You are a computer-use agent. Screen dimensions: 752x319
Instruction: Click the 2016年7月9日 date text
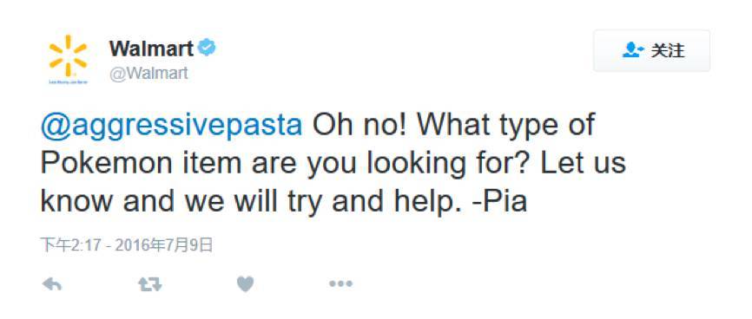pos(164,245)
